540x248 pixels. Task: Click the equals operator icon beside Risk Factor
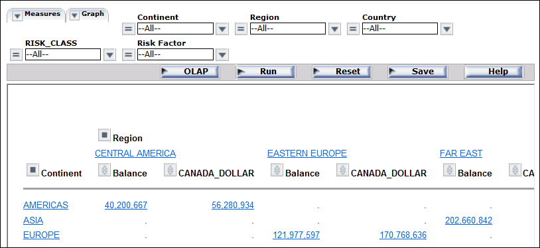tap(129, 55)
